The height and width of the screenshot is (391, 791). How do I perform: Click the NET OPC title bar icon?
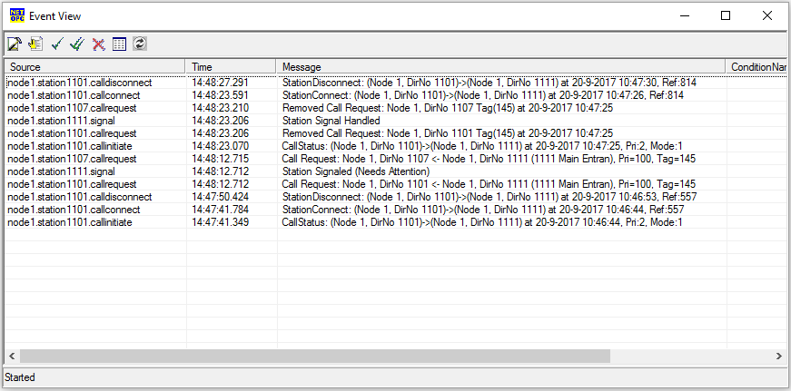[16, 15]
